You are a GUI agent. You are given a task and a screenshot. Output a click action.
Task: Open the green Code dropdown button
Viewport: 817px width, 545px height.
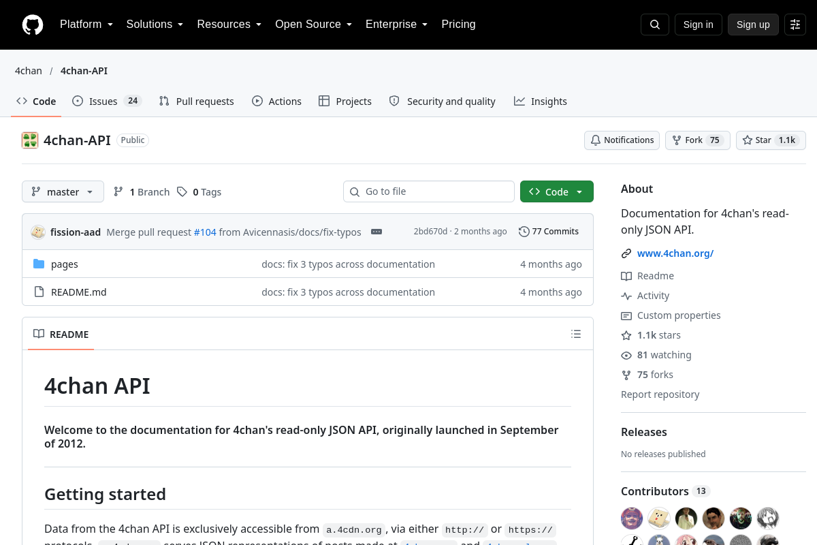(x=557, y=192)
